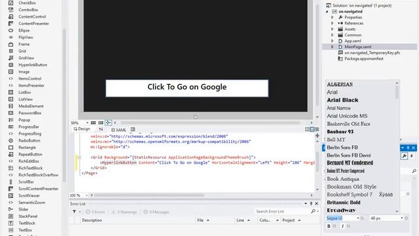
Task: Choose the PasswordBox control icon
Action: click(10, 113)
